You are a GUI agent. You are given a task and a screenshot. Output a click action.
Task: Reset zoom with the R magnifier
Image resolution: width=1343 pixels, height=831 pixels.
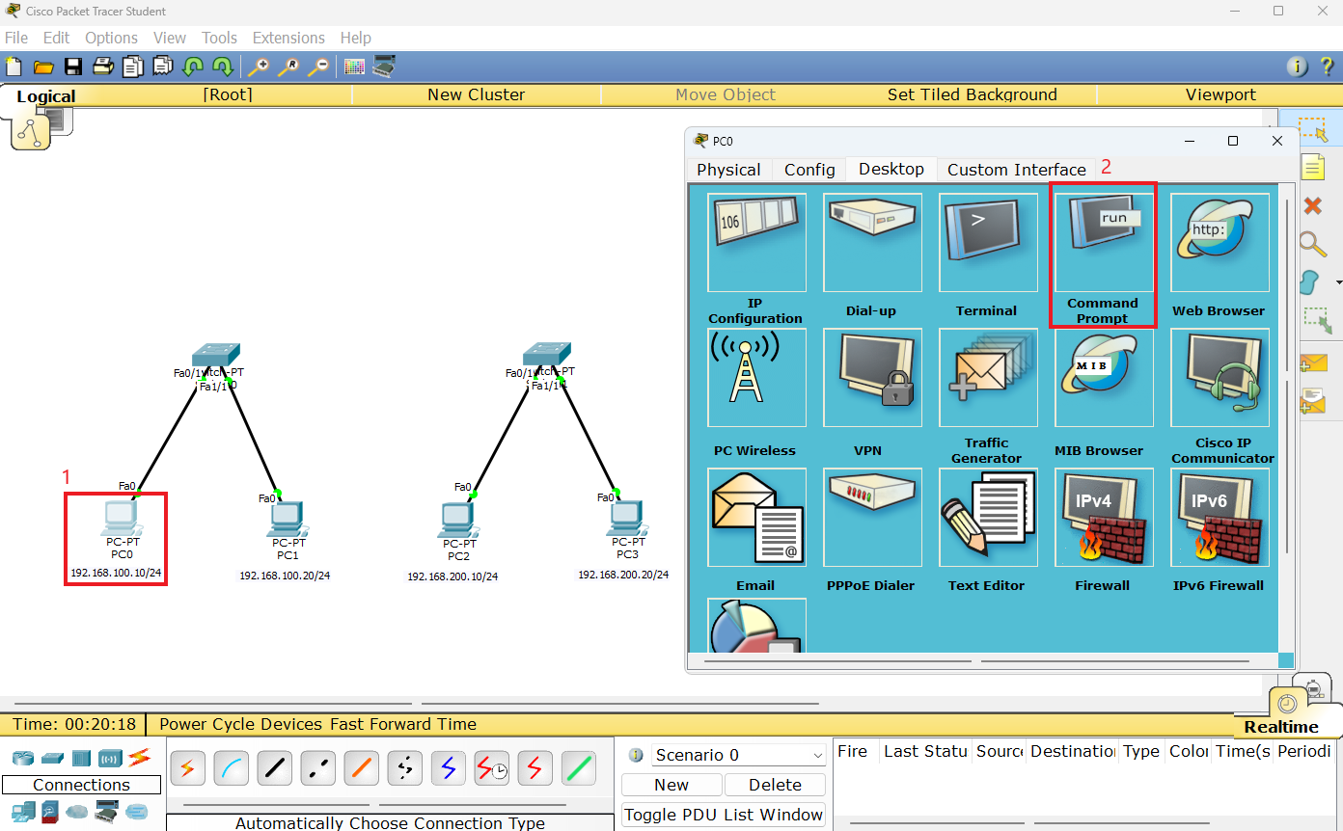288,67
